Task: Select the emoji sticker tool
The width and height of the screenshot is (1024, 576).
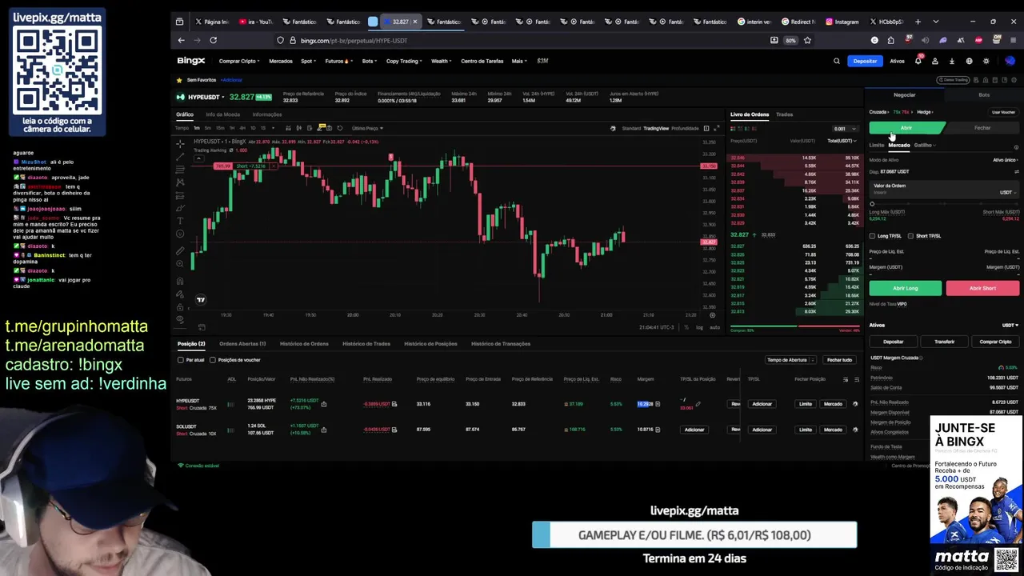Action: [180, 234]
